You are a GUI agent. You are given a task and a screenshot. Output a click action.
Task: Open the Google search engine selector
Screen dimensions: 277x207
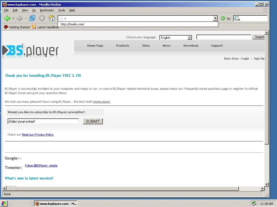pos(237,19)
